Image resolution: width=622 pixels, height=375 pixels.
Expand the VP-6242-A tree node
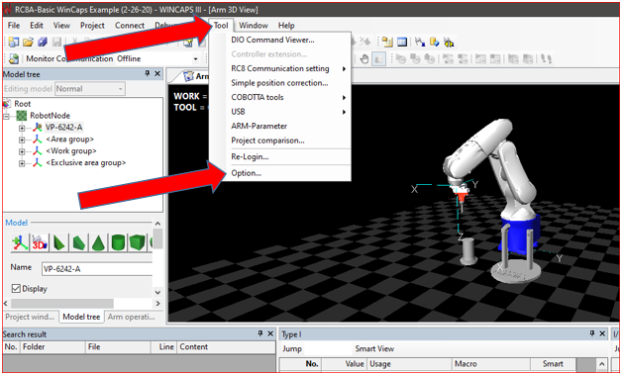22,128
